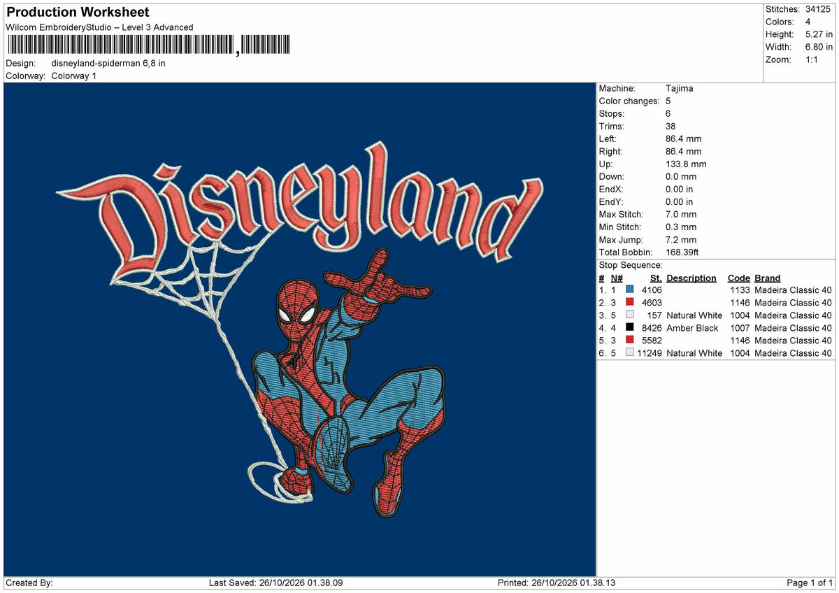Click the Zoom value "1:1"
The width and height of the screenshot is (839, 593).
pyautogui.click(x=813, y=59)
